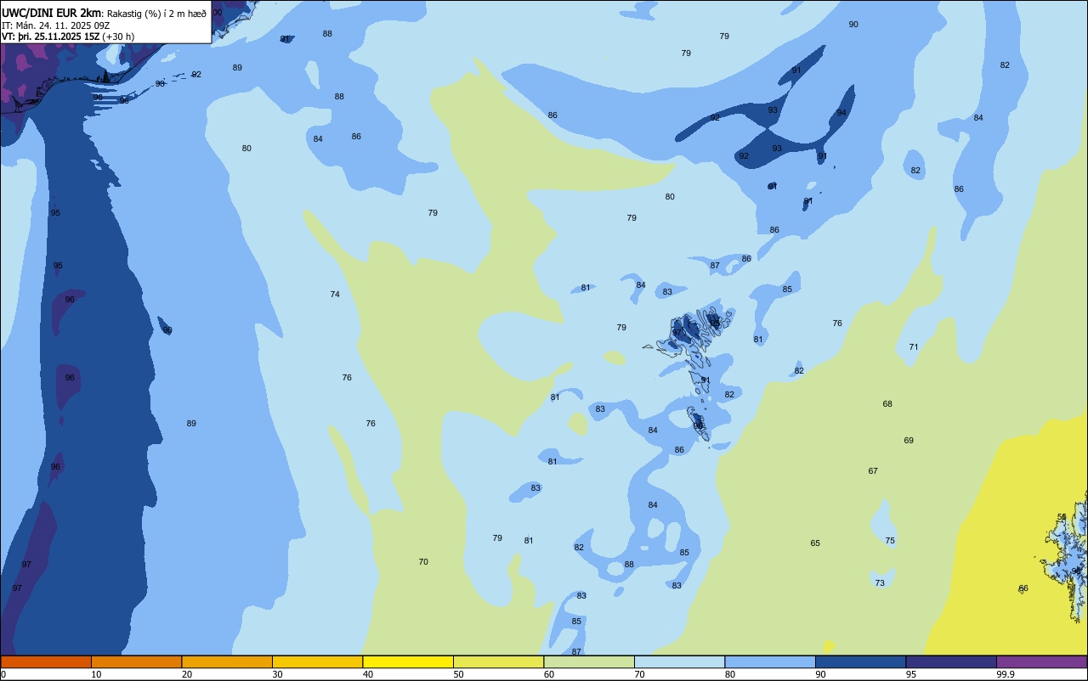Click the humidity value "67" on the map
1088x681 pixels.
(873, 471)
